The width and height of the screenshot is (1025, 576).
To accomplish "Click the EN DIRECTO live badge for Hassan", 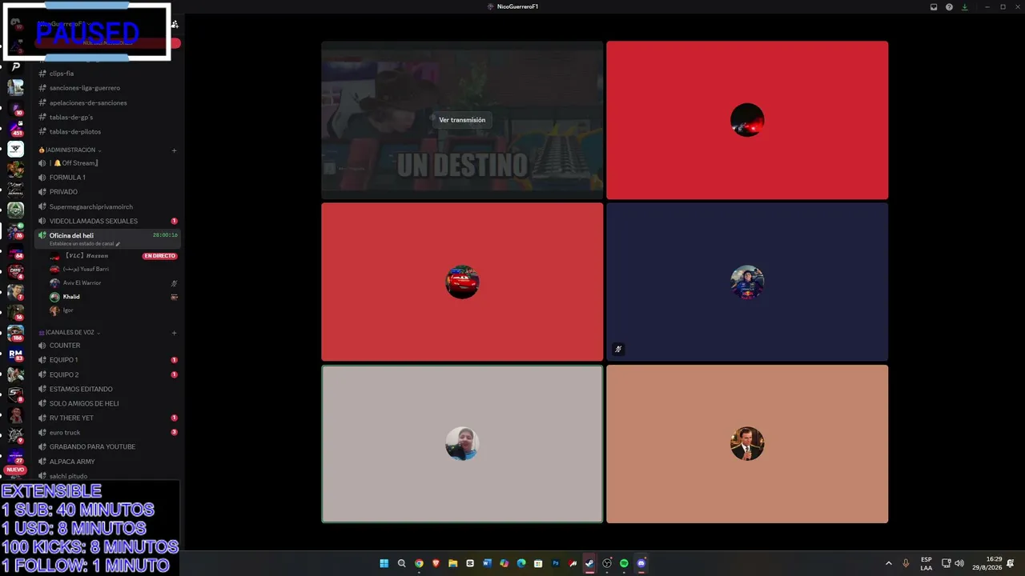I will click(159, 256).
